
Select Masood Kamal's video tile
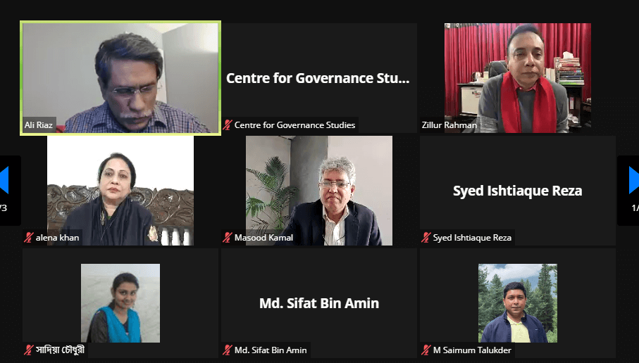click(x=319, y=191)
